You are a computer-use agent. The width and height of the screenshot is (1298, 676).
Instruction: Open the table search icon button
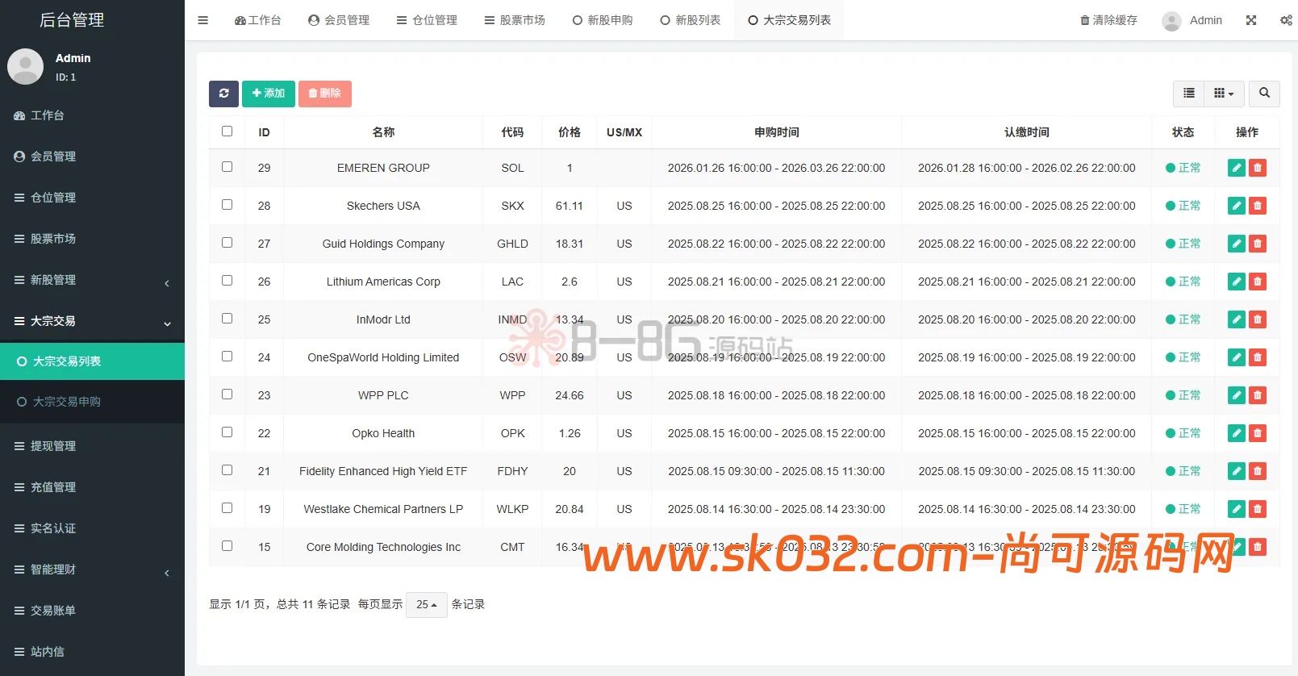click(1264, 94)
